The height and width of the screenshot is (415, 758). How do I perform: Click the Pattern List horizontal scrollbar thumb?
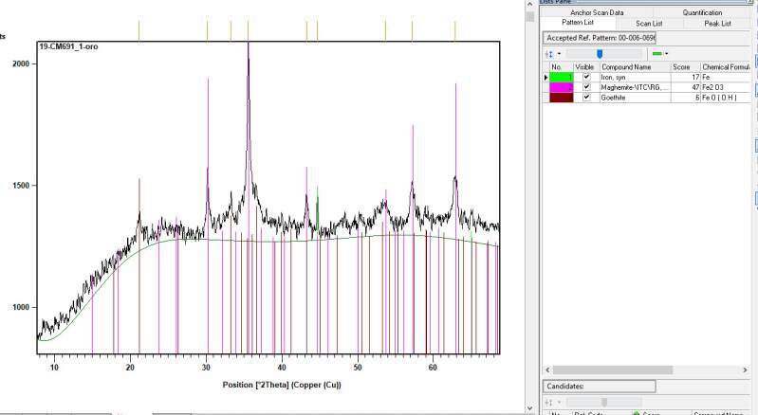tap(613, 370)
